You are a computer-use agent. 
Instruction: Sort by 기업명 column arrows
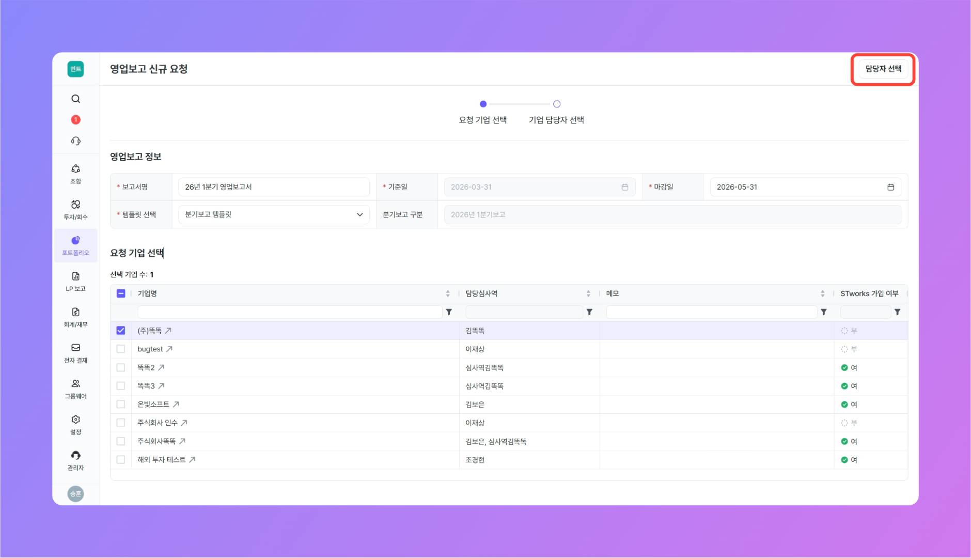pyautogui.click(x=448, y=293)
